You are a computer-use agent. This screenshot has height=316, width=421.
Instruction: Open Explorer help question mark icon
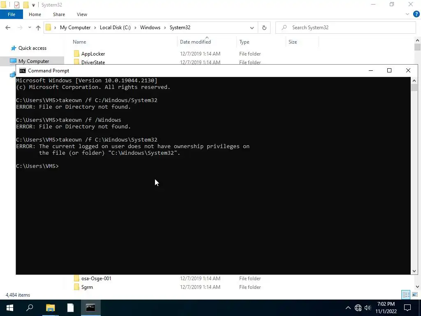tap(416, 14)
